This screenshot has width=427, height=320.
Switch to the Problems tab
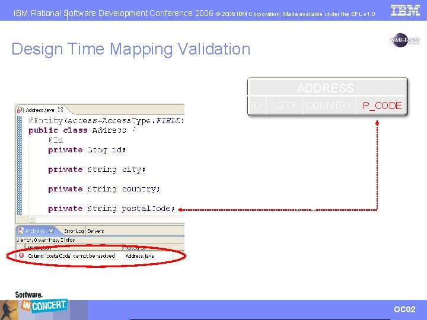[x=36, y=231]
